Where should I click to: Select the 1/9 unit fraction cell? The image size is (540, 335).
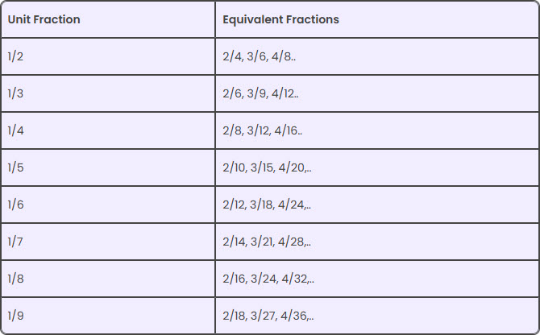pyautogui.click(x=16, y=316)
